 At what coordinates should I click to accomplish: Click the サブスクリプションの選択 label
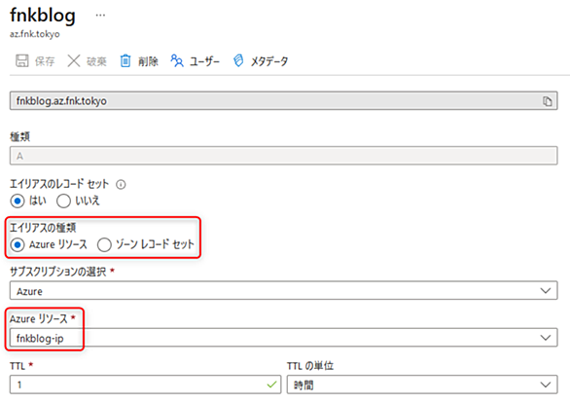click(57, 272)
